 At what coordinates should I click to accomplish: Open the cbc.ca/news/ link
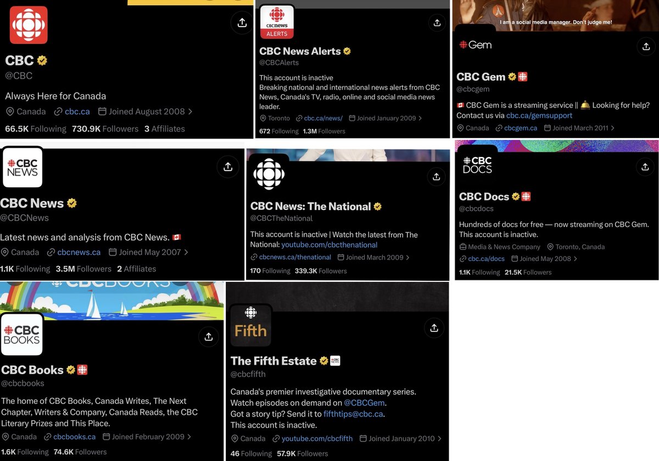point(323,118)
